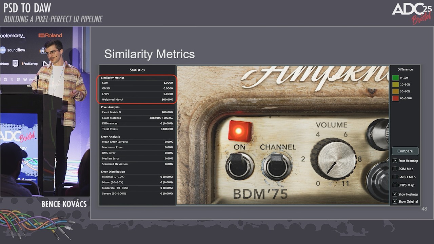Click the Severe (60–100%) row label
Viewport: 434px width, 244px height.
(x=114, y=194)
